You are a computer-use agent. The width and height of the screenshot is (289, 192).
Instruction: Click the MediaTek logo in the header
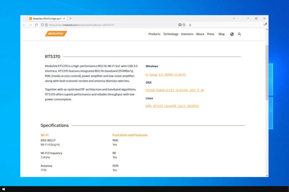point(55,34)
